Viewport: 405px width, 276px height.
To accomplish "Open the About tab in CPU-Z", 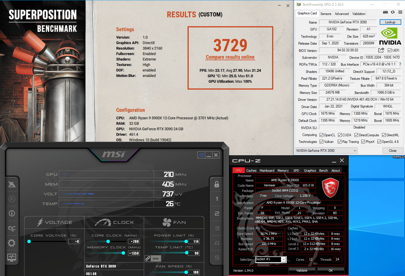I will coord(336,171).
